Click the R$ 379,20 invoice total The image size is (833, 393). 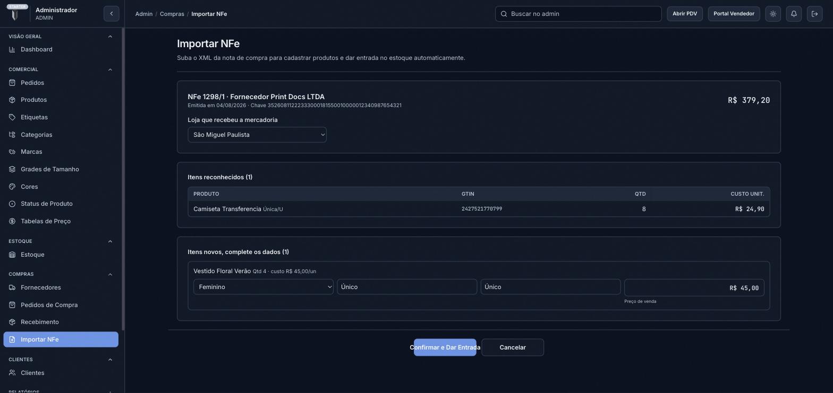749,100
